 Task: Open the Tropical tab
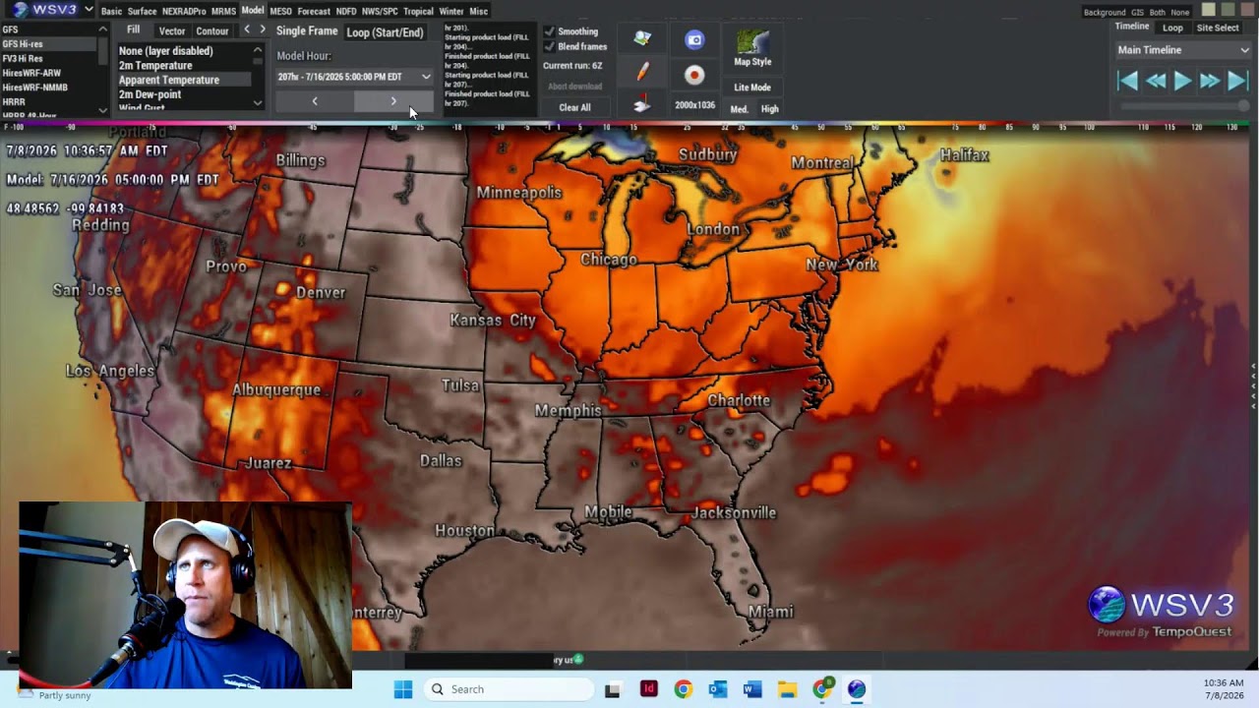[x=418, y=12]
